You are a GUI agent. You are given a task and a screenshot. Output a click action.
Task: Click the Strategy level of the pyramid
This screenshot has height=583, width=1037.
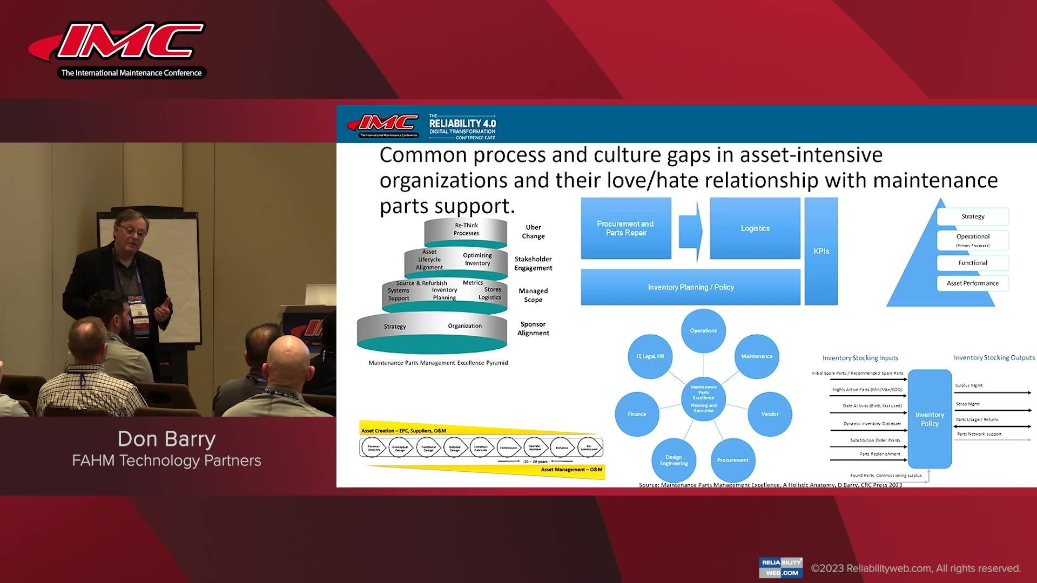click(972, 216)
